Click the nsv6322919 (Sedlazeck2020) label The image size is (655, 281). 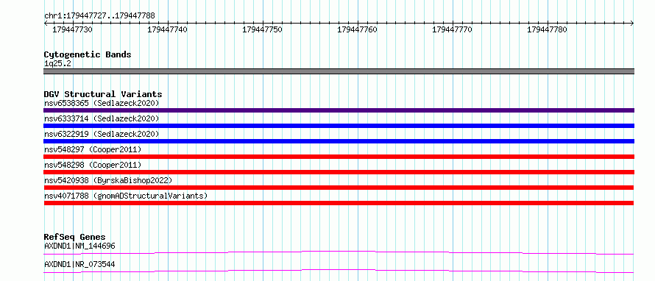[102, 134]
